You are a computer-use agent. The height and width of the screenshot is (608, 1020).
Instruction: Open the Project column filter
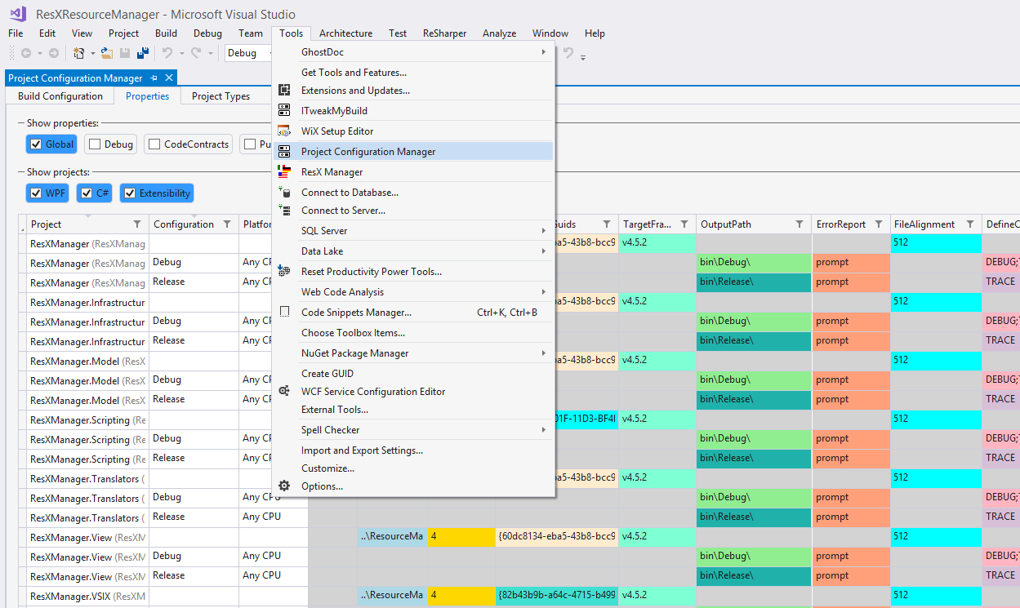click(x=137, y=224)
